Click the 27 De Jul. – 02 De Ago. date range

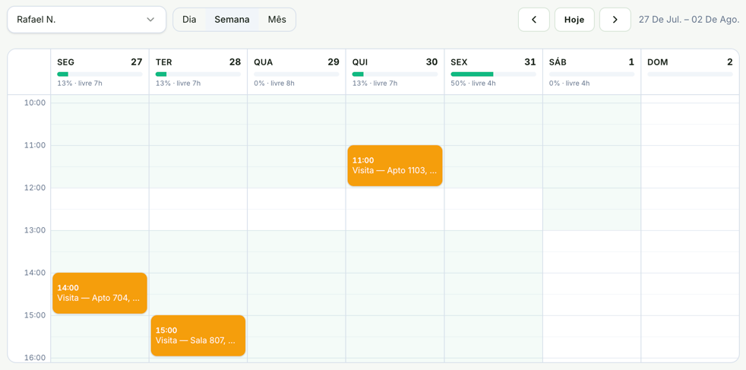689,20
